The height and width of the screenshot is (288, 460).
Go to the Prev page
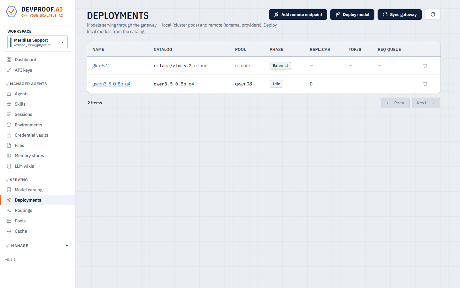(x=395, y=103)
